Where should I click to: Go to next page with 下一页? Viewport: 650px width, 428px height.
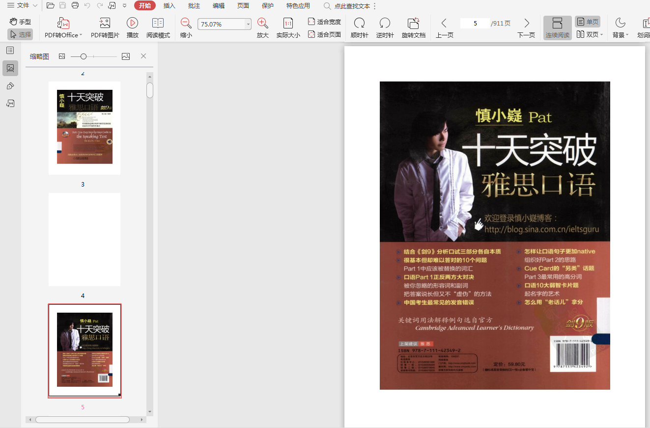click(x=526, y=23)
